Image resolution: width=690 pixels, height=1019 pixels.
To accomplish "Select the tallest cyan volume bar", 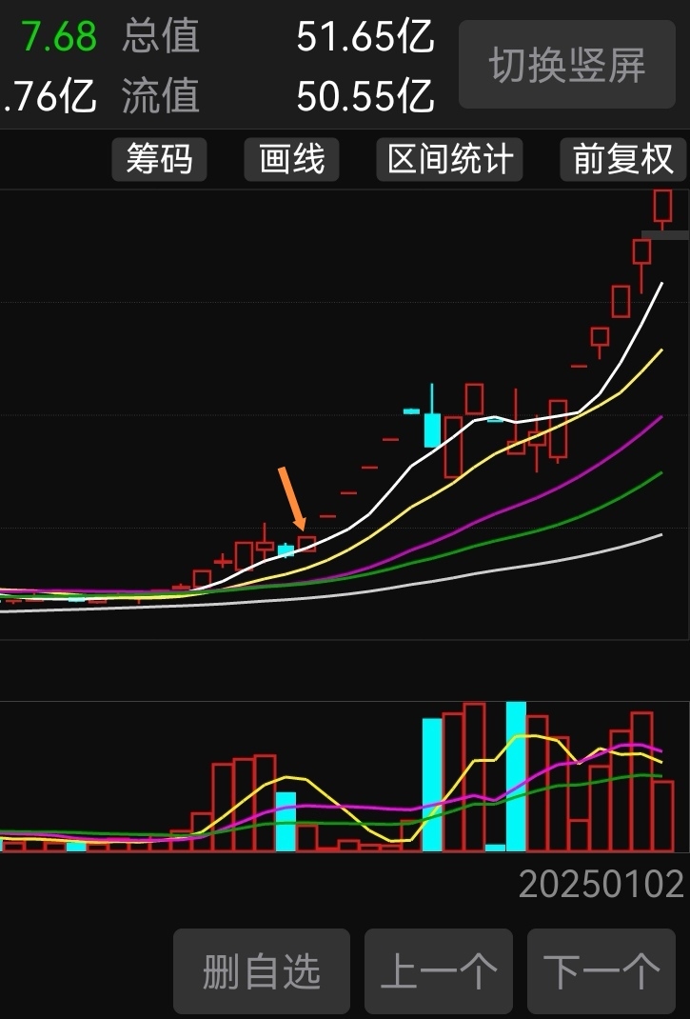I will click(516, 776).
